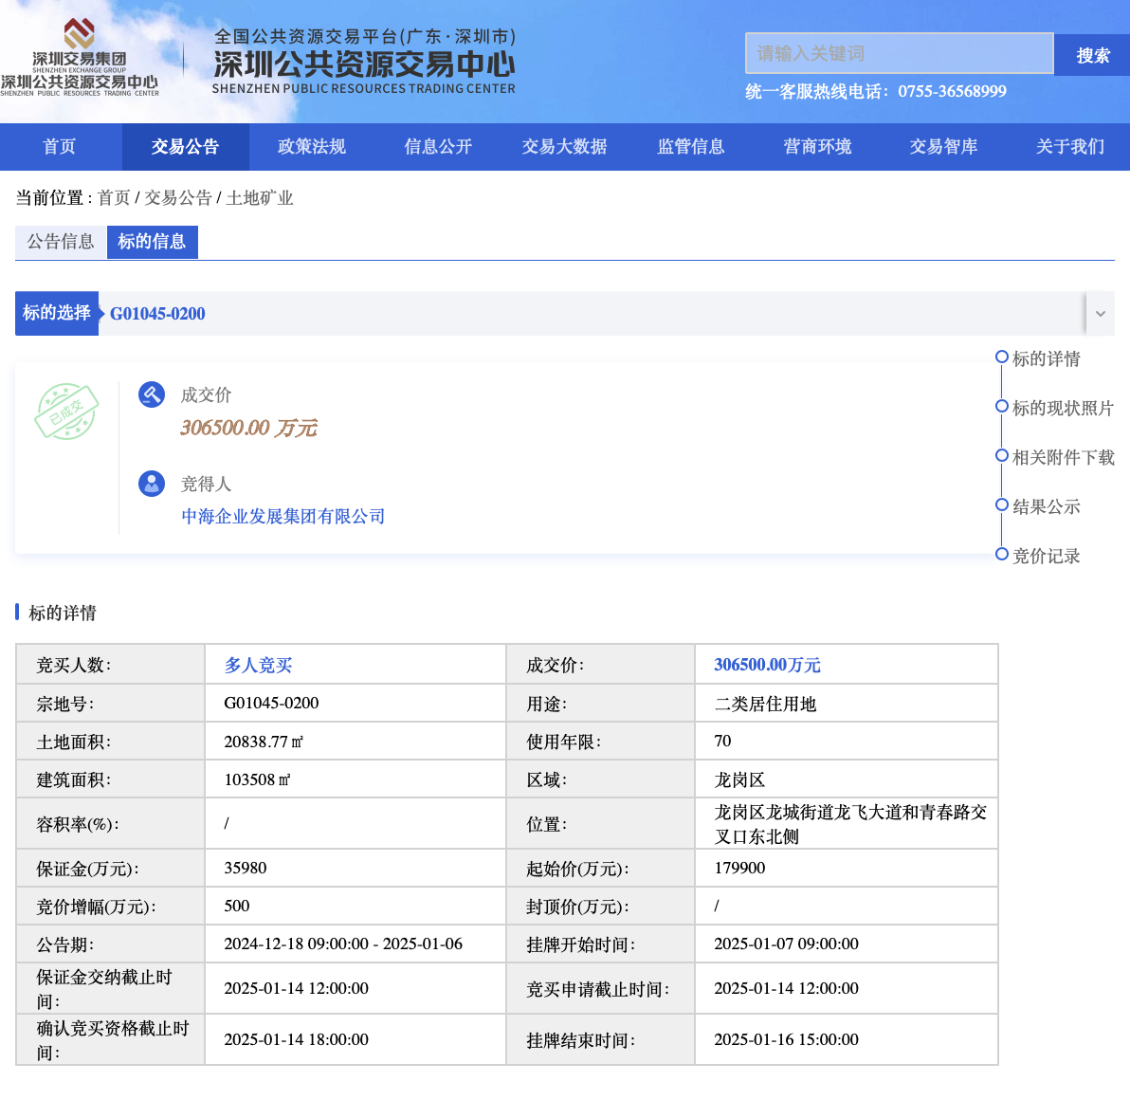Screen dimensions: 1130x1100
Task: Click the 多人竞买 link in table
Action: click(258, 666)
